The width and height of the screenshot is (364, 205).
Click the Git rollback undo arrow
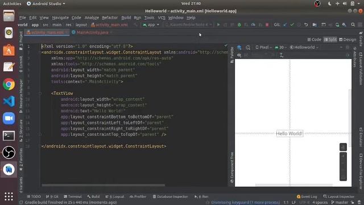(x=306, y=24)
